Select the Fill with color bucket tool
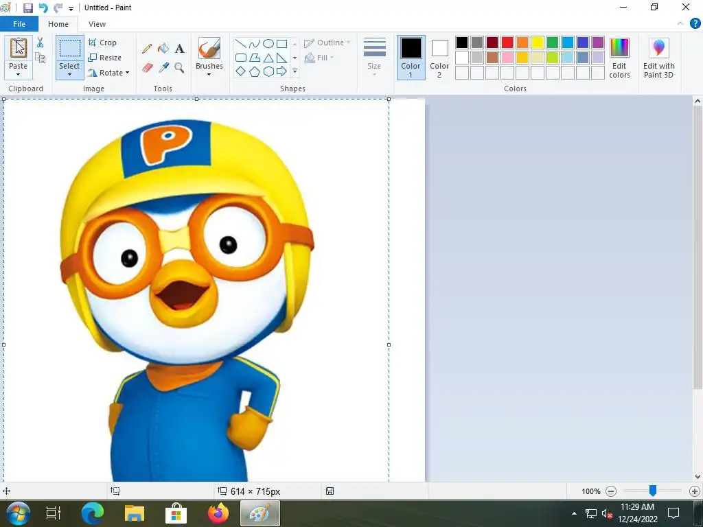 pos(163,49)
